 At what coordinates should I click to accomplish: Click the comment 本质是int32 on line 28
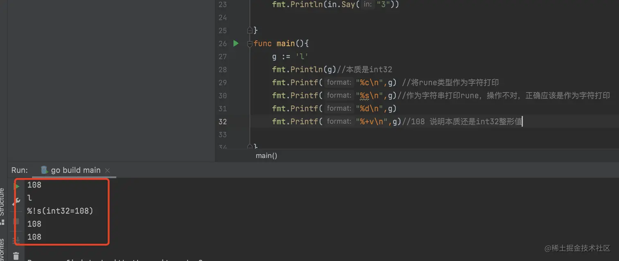(364, 69)
